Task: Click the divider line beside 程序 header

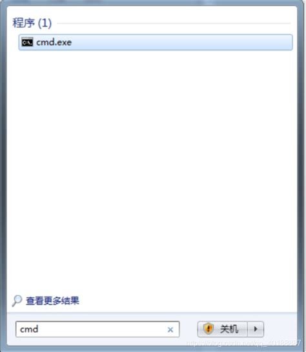Action: (174, 23)
